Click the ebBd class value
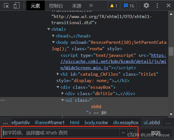The image size is (174, 140). 96,107
